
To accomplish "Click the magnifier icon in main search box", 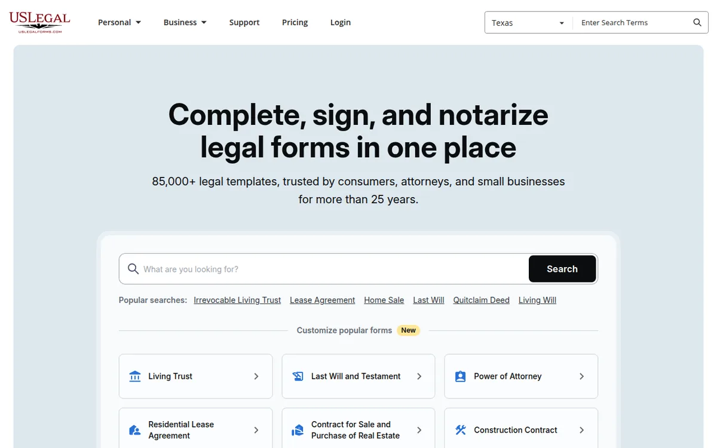I will tap(133, 269).
